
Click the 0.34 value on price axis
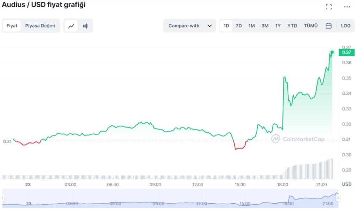[347, 93]
